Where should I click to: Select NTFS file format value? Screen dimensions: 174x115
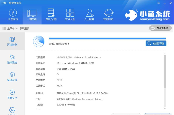pyautogui.click(x=59, y=80)
